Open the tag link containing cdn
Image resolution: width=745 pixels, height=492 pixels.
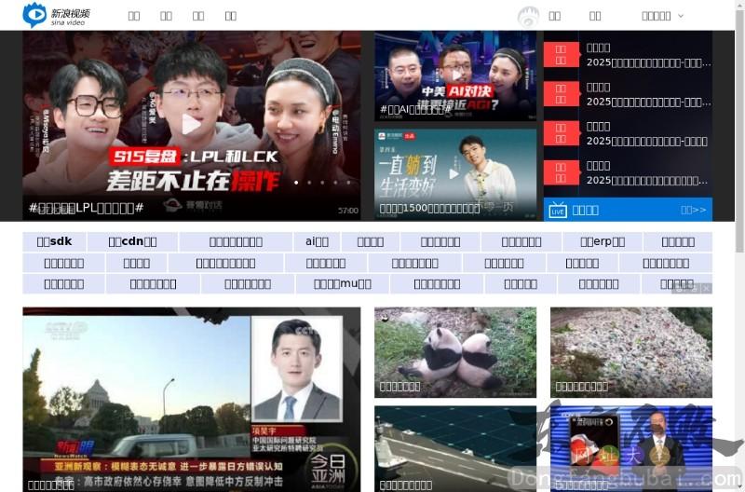tap(132, 241)
